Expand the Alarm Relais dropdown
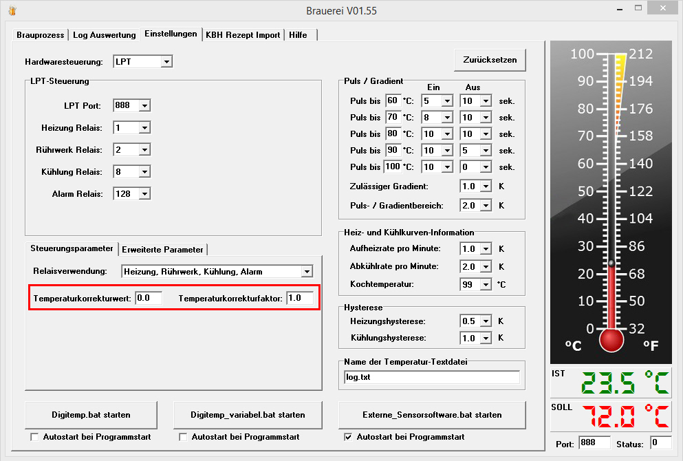Viewport: 683px width, 461px height. click(x=144, y=194)
